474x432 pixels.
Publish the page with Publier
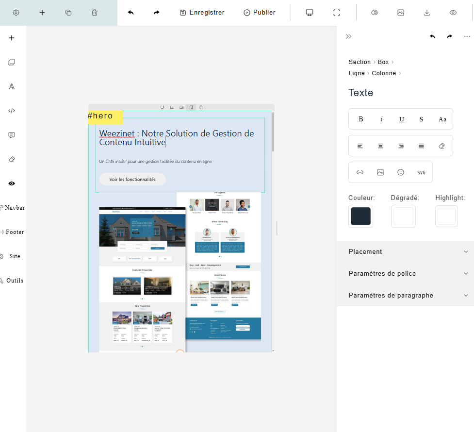[x=260, y=13]
